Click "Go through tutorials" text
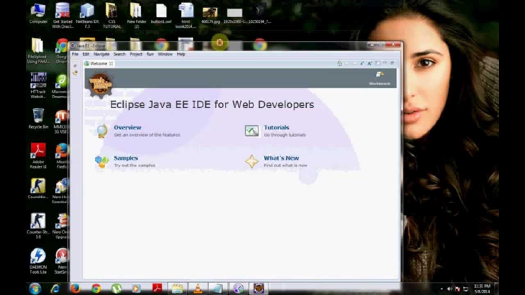 [x=285, y=135]
